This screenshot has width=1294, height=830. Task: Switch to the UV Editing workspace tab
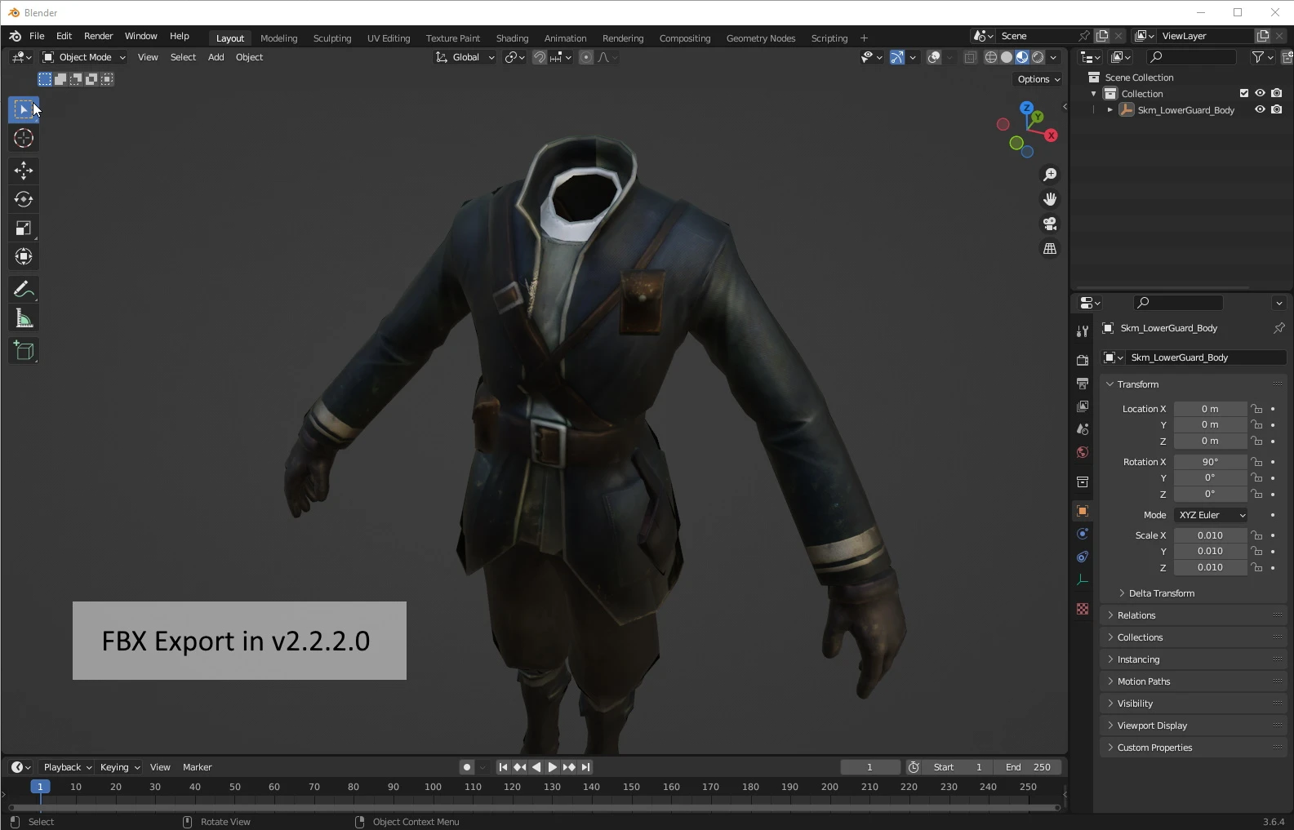coord(388,38)
